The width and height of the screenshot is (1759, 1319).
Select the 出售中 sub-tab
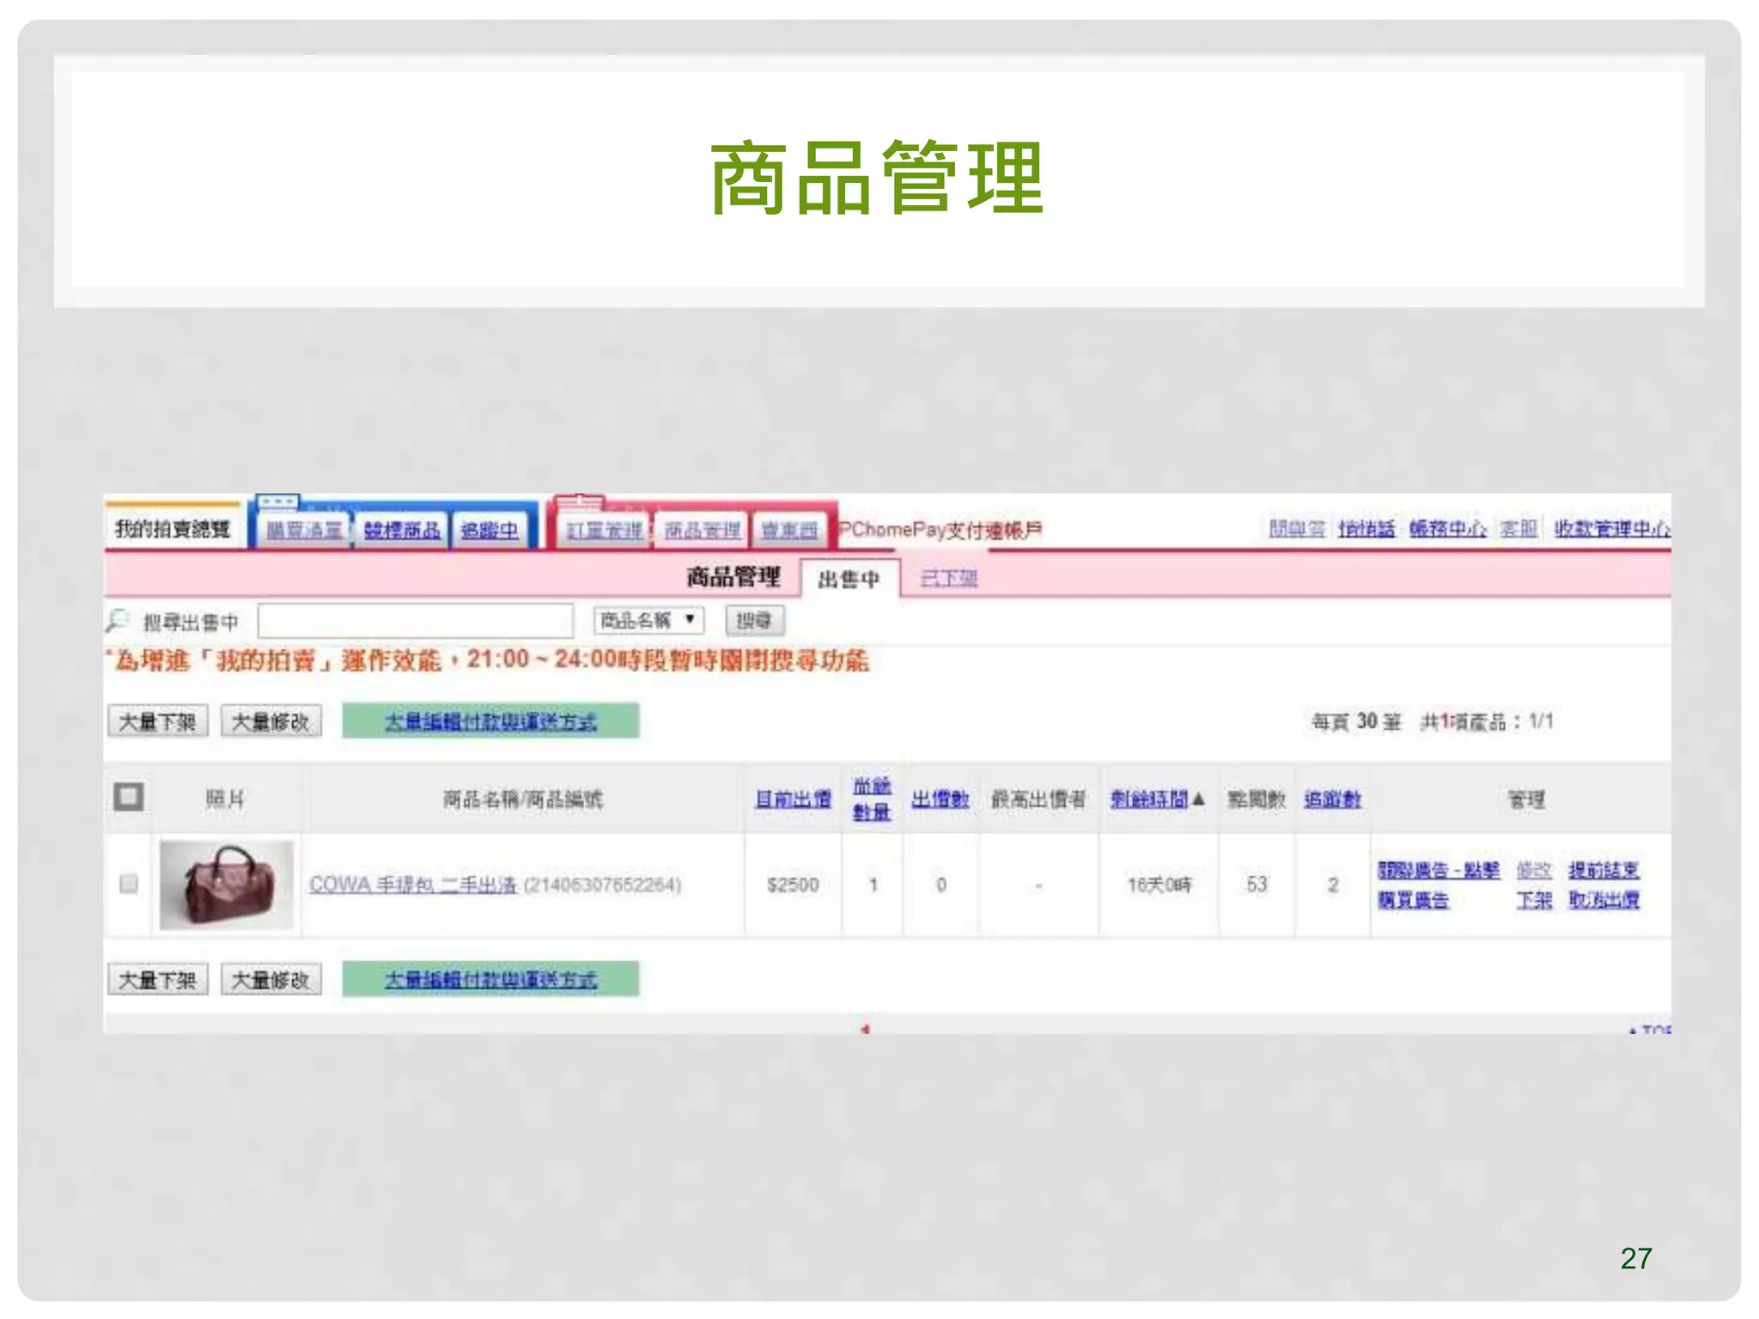pos(849,579)
